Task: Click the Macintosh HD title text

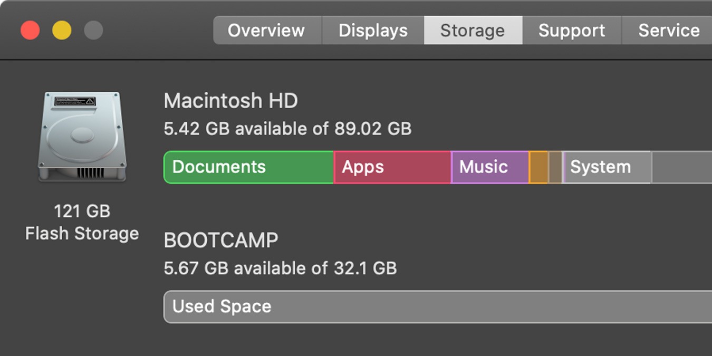Action: coord(231,101)
